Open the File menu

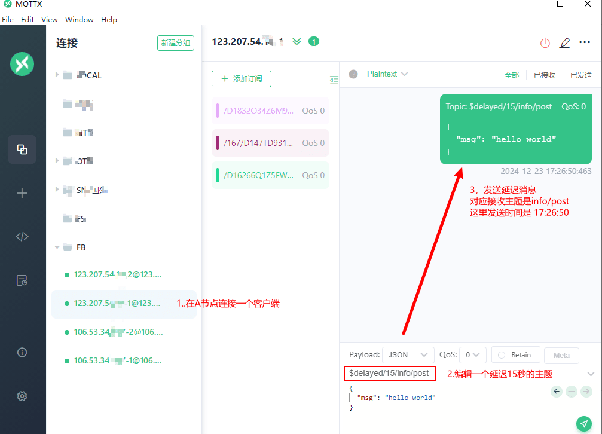click(8, 19)
